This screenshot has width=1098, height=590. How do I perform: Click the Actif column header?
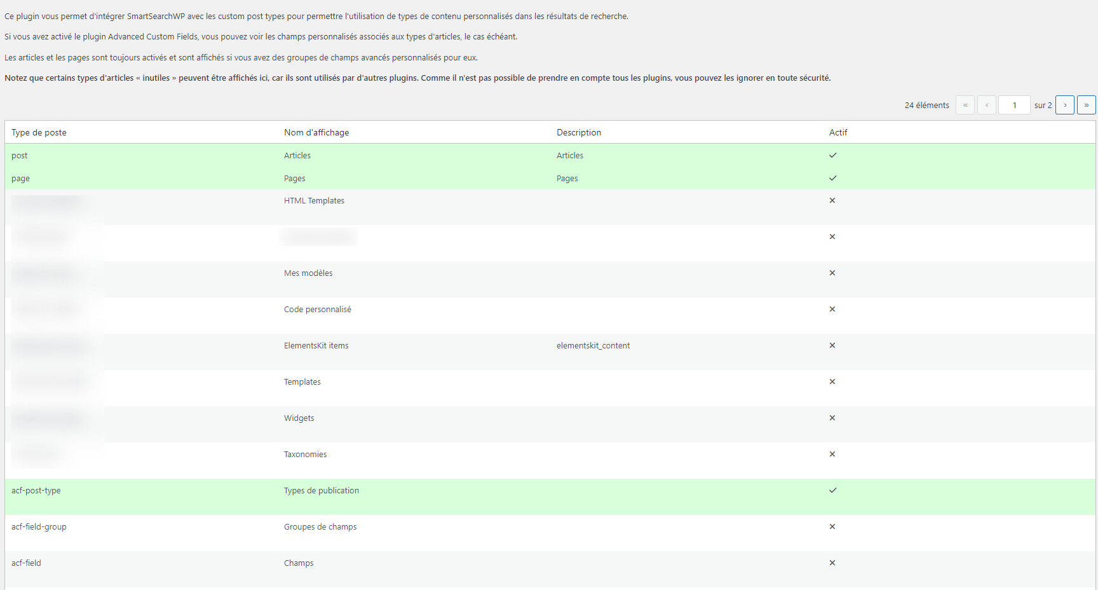838,132
